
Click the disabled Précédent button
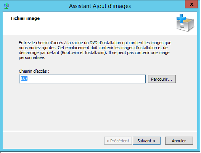118,141
